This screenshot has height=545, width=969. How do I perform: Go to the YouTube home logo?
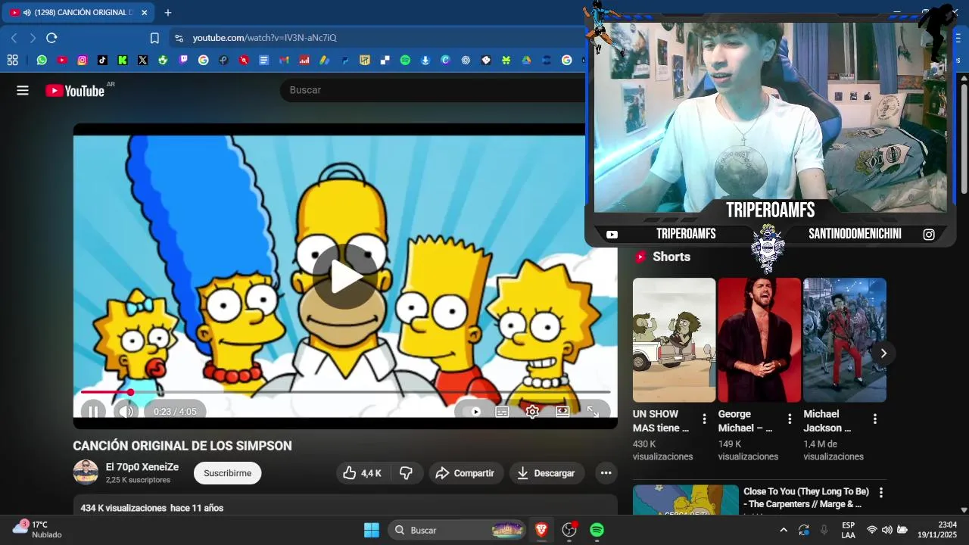tap(75, 91)
